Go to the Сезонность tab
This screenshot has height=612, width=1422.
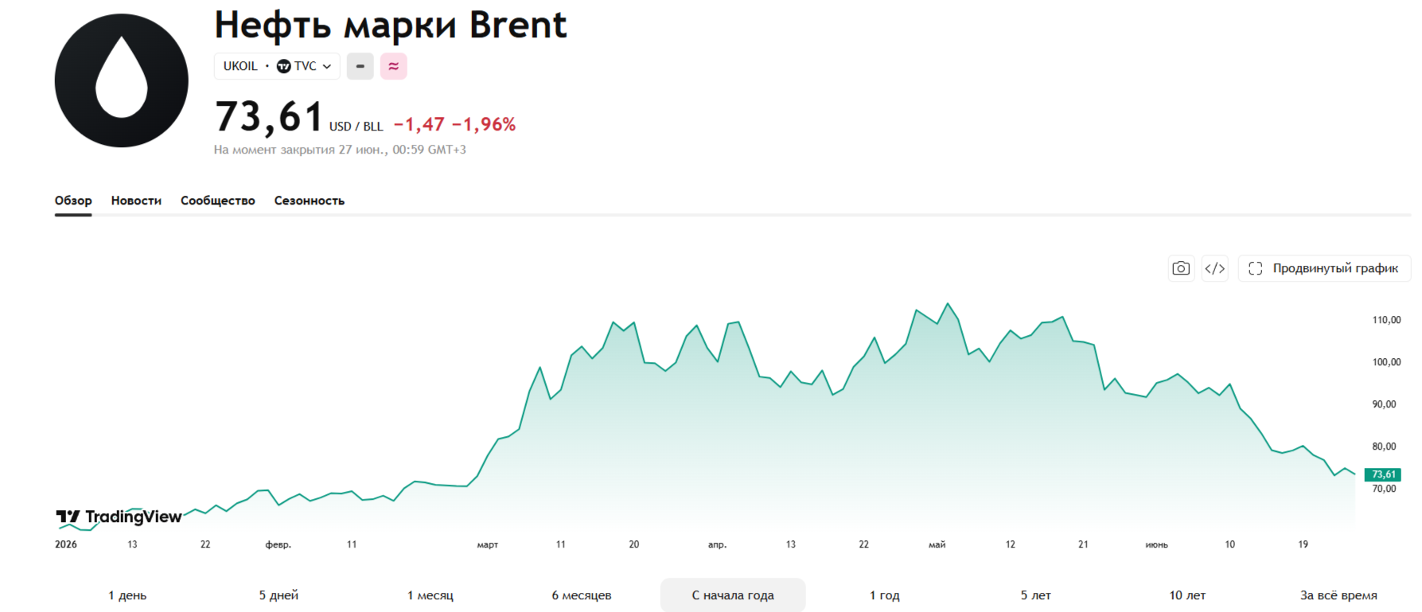point(310,201)
